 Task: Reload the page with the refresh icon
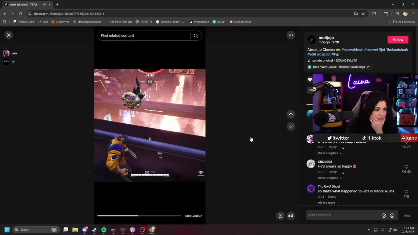tap(20, 14)
